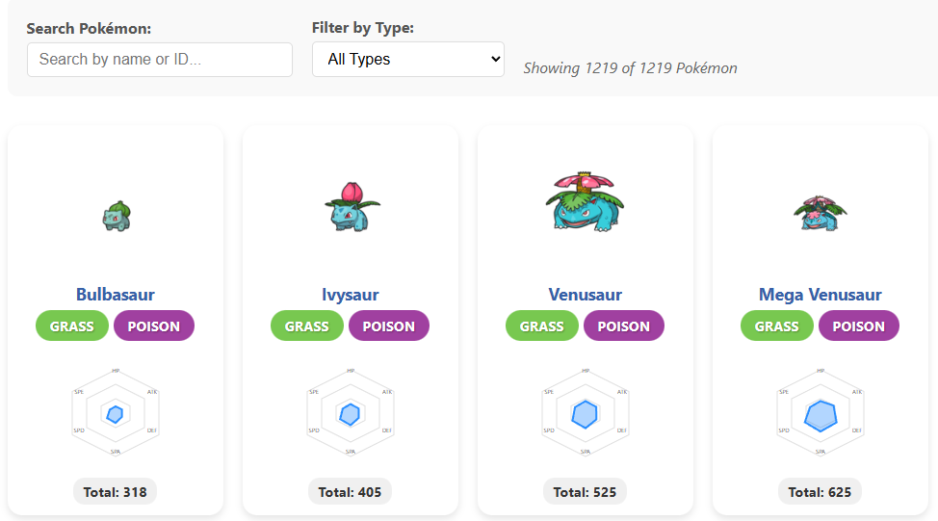Click the Search Pokémon input field
This screenshot has width=938, height=521.
160,60
